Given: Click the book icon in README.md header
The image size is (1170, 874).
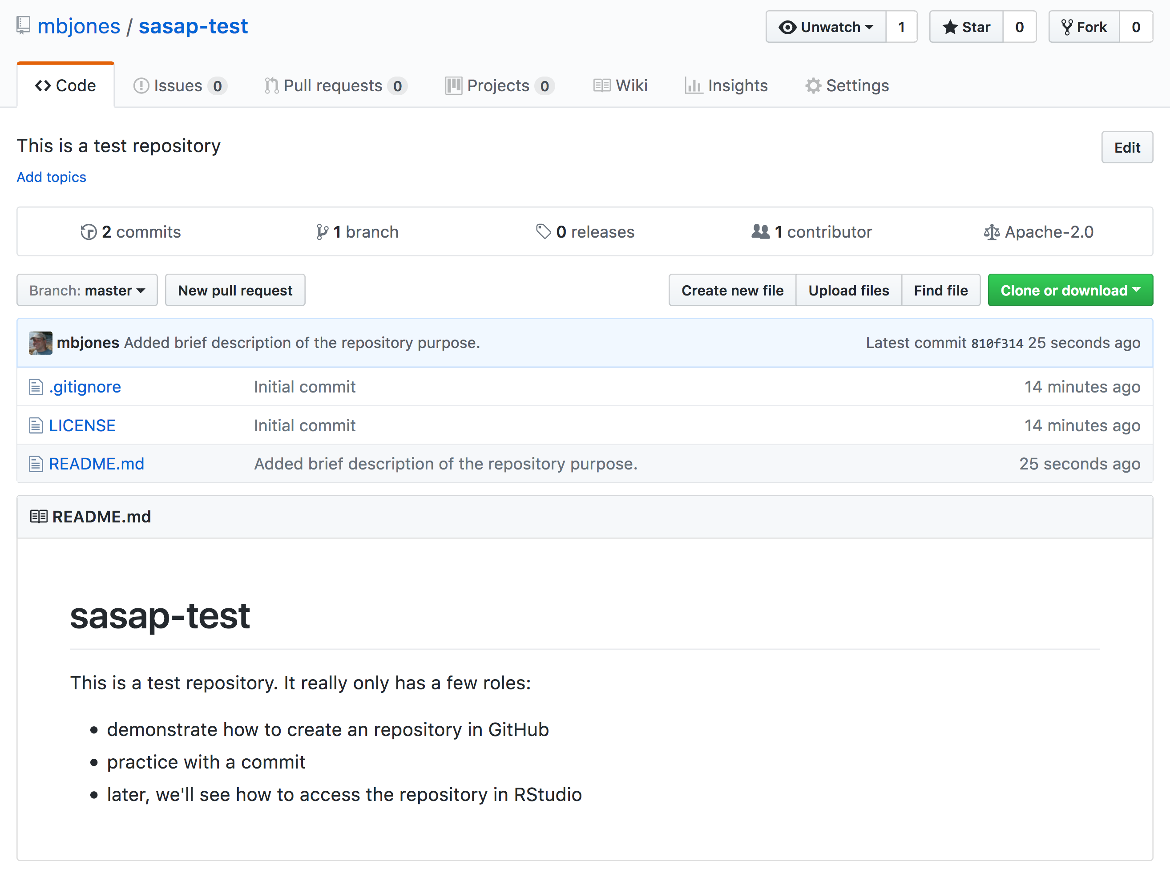Looking at the screenshot, I should [x=39, y=517].
